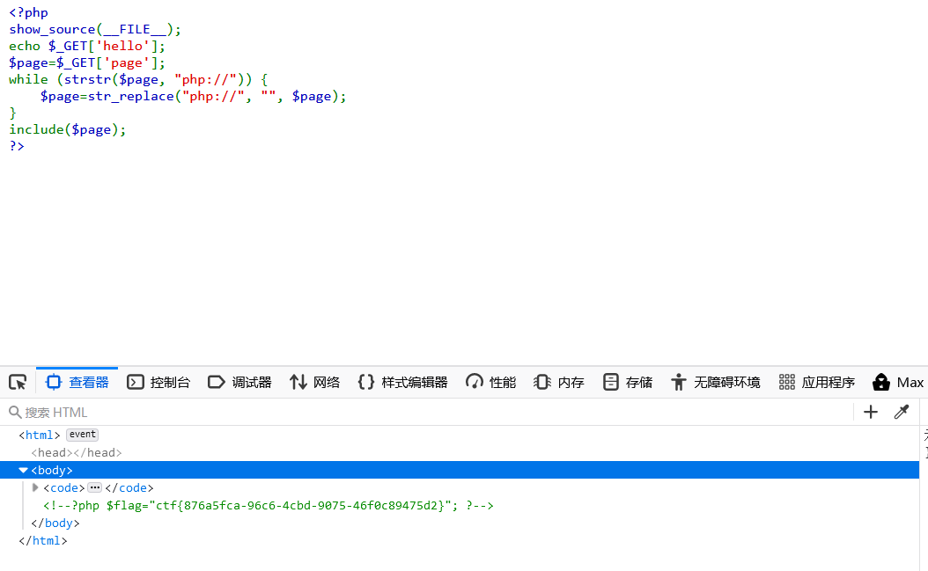Expand the code element triangle
The width and height of the screenshot is (928, 571).
tap(35, 488)
